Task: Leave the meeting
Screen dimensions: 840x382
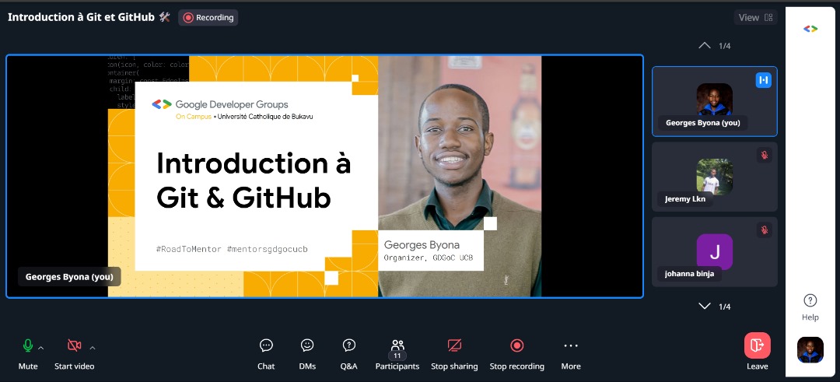Action: click(x=757, y=352)
